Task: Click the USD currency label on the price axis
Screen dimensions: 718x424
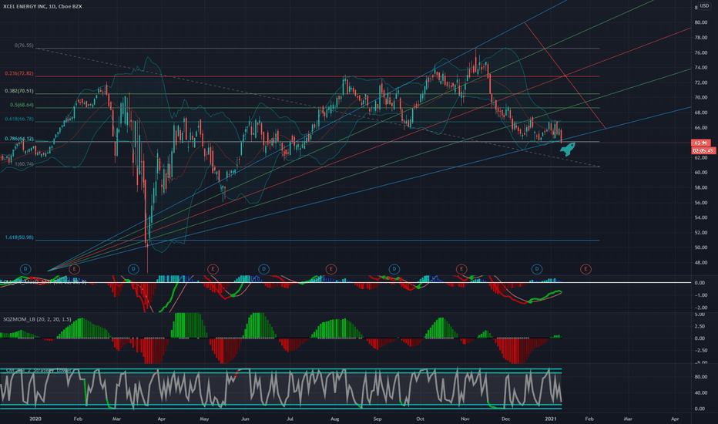Action: (704, 6)
